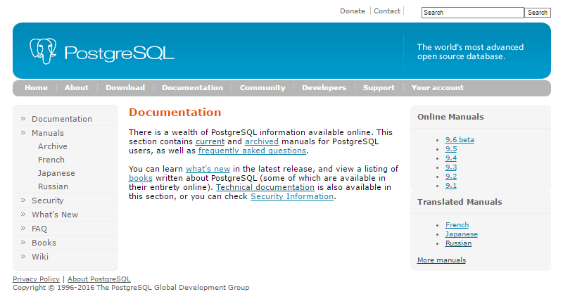Go to the Download nav item
The image size is (563, 299).
click(x=125, y=87)
